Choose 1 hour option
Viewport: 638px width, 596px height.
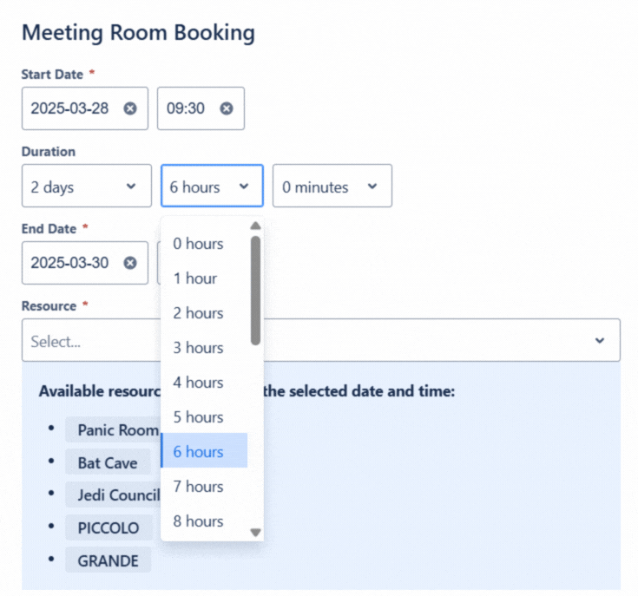coord(195,278)
